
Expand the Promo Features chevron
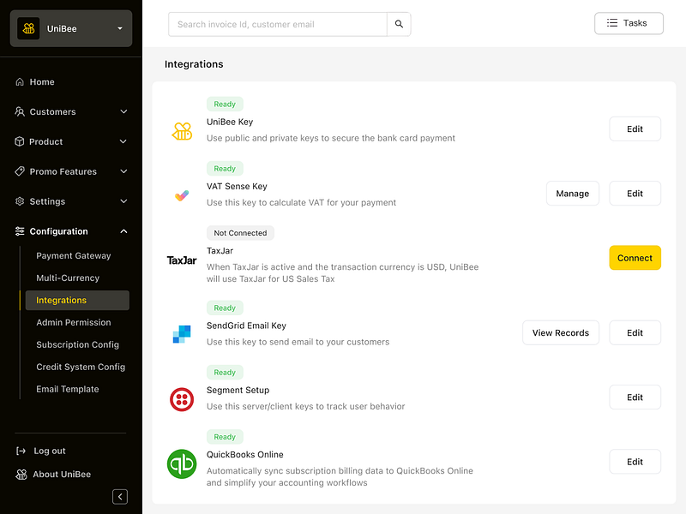pos(123,171)
